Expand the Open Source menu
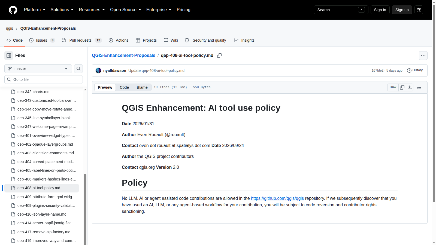The width and height of the screenshot is (436, 245). [125, 10]
